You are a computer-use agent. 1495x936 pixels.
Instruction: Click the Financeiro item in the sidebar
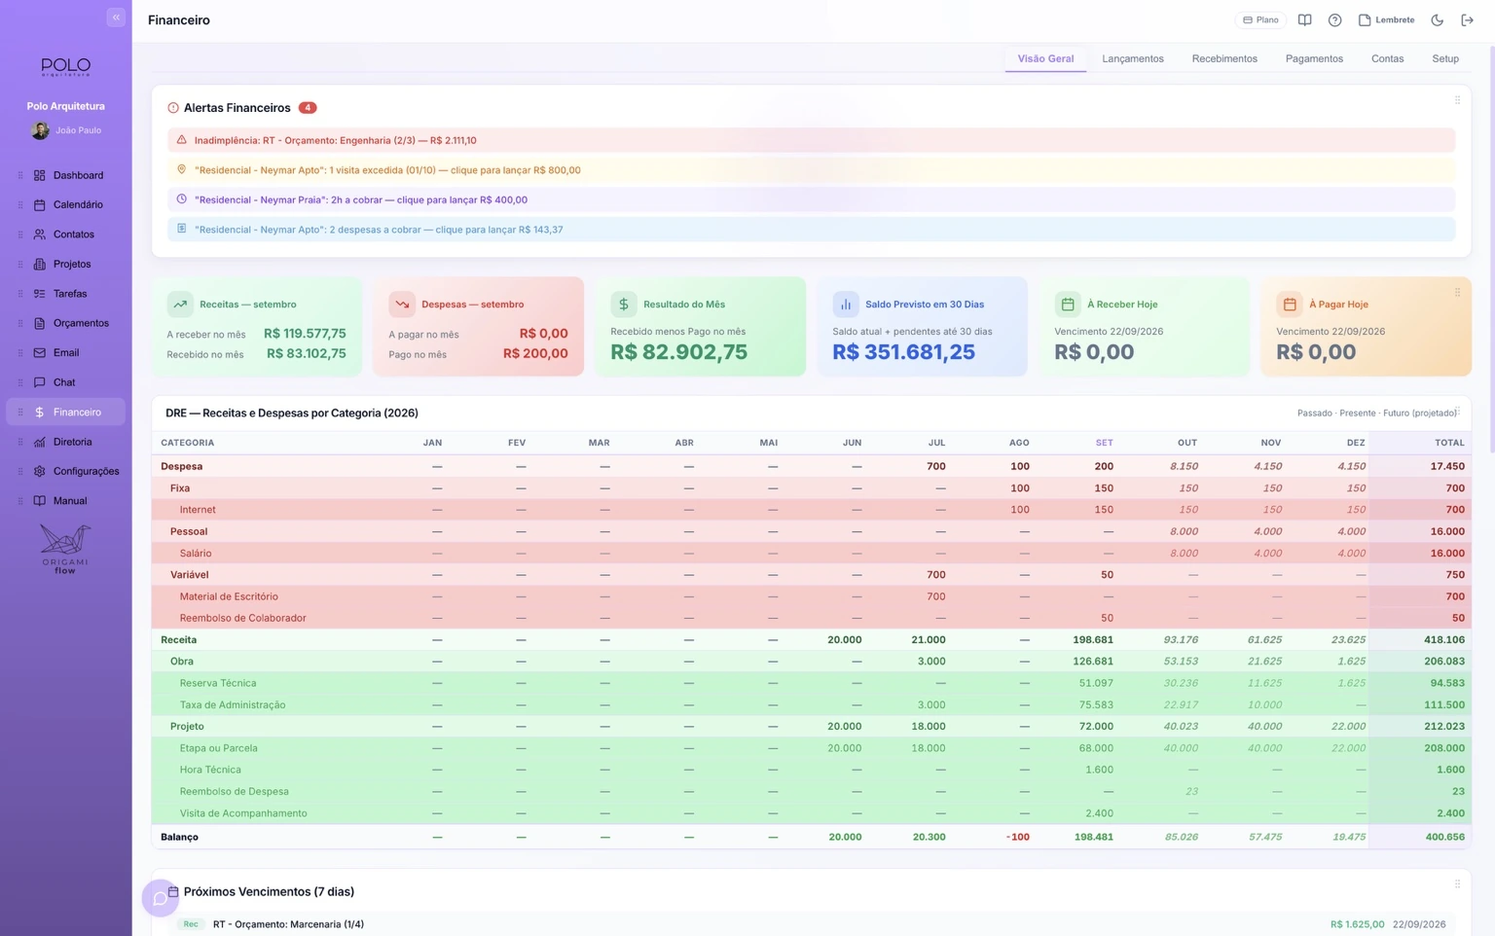(x=66, y=413)
